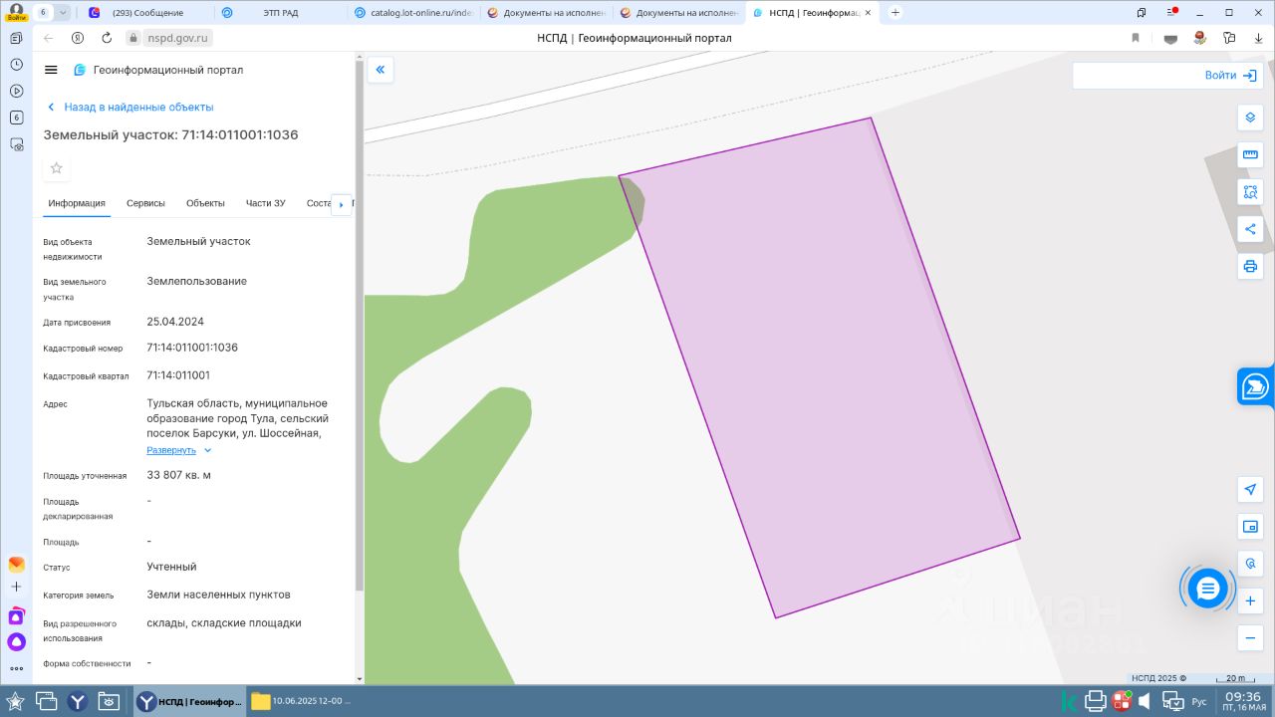Reload the page in the browser
Screen dimensions: 1275x717
[107, 38]
